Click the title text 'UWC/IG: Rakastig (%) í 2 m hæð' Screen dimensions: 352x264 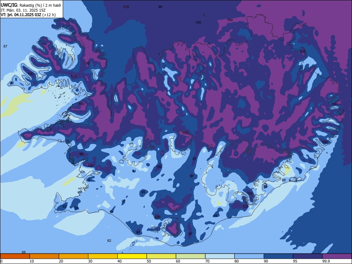coord(31,5)
